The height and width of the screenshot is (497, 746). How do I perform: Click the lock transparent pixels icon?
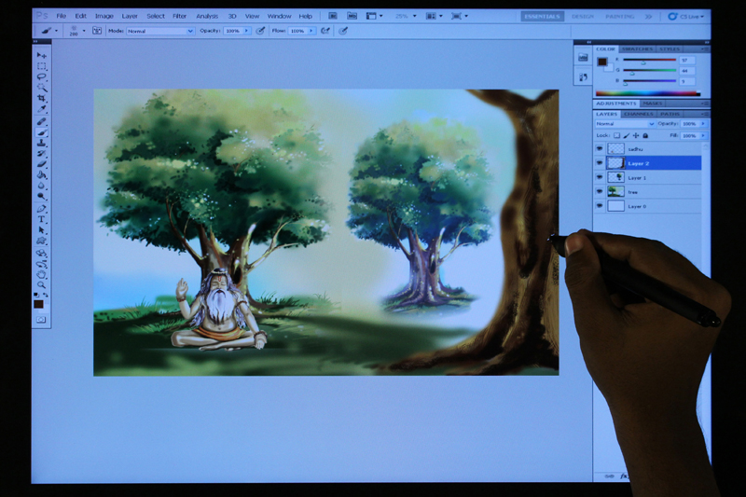coord(617,135)
